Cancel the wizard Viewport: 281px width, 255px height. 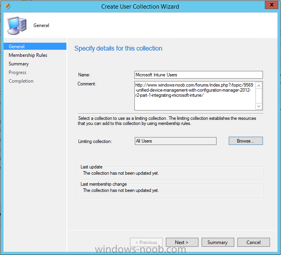tap(253, 242)
